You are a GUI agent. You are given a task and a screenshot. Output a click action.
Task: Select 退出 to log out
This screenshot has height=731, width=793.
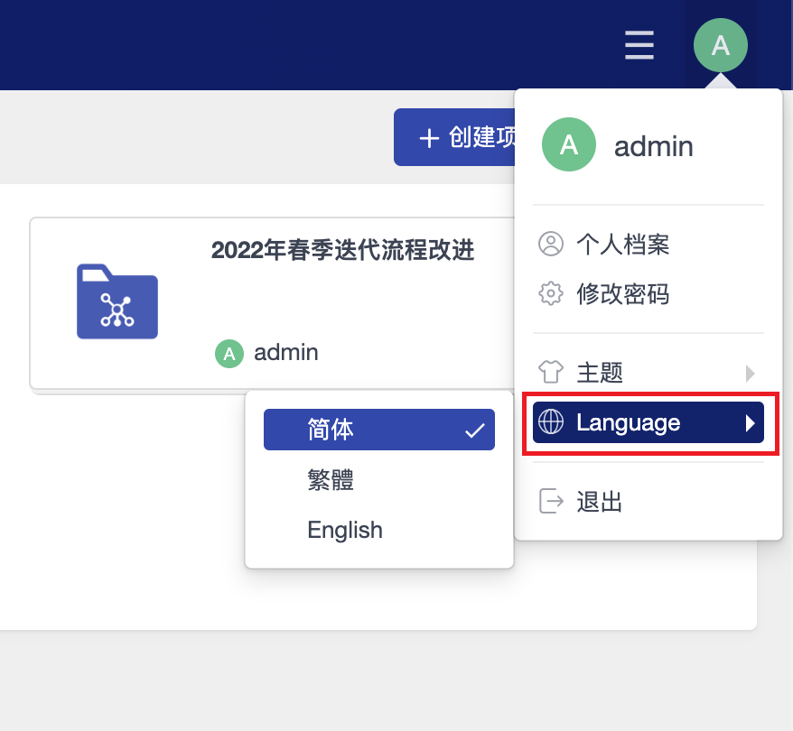(600, 501)
